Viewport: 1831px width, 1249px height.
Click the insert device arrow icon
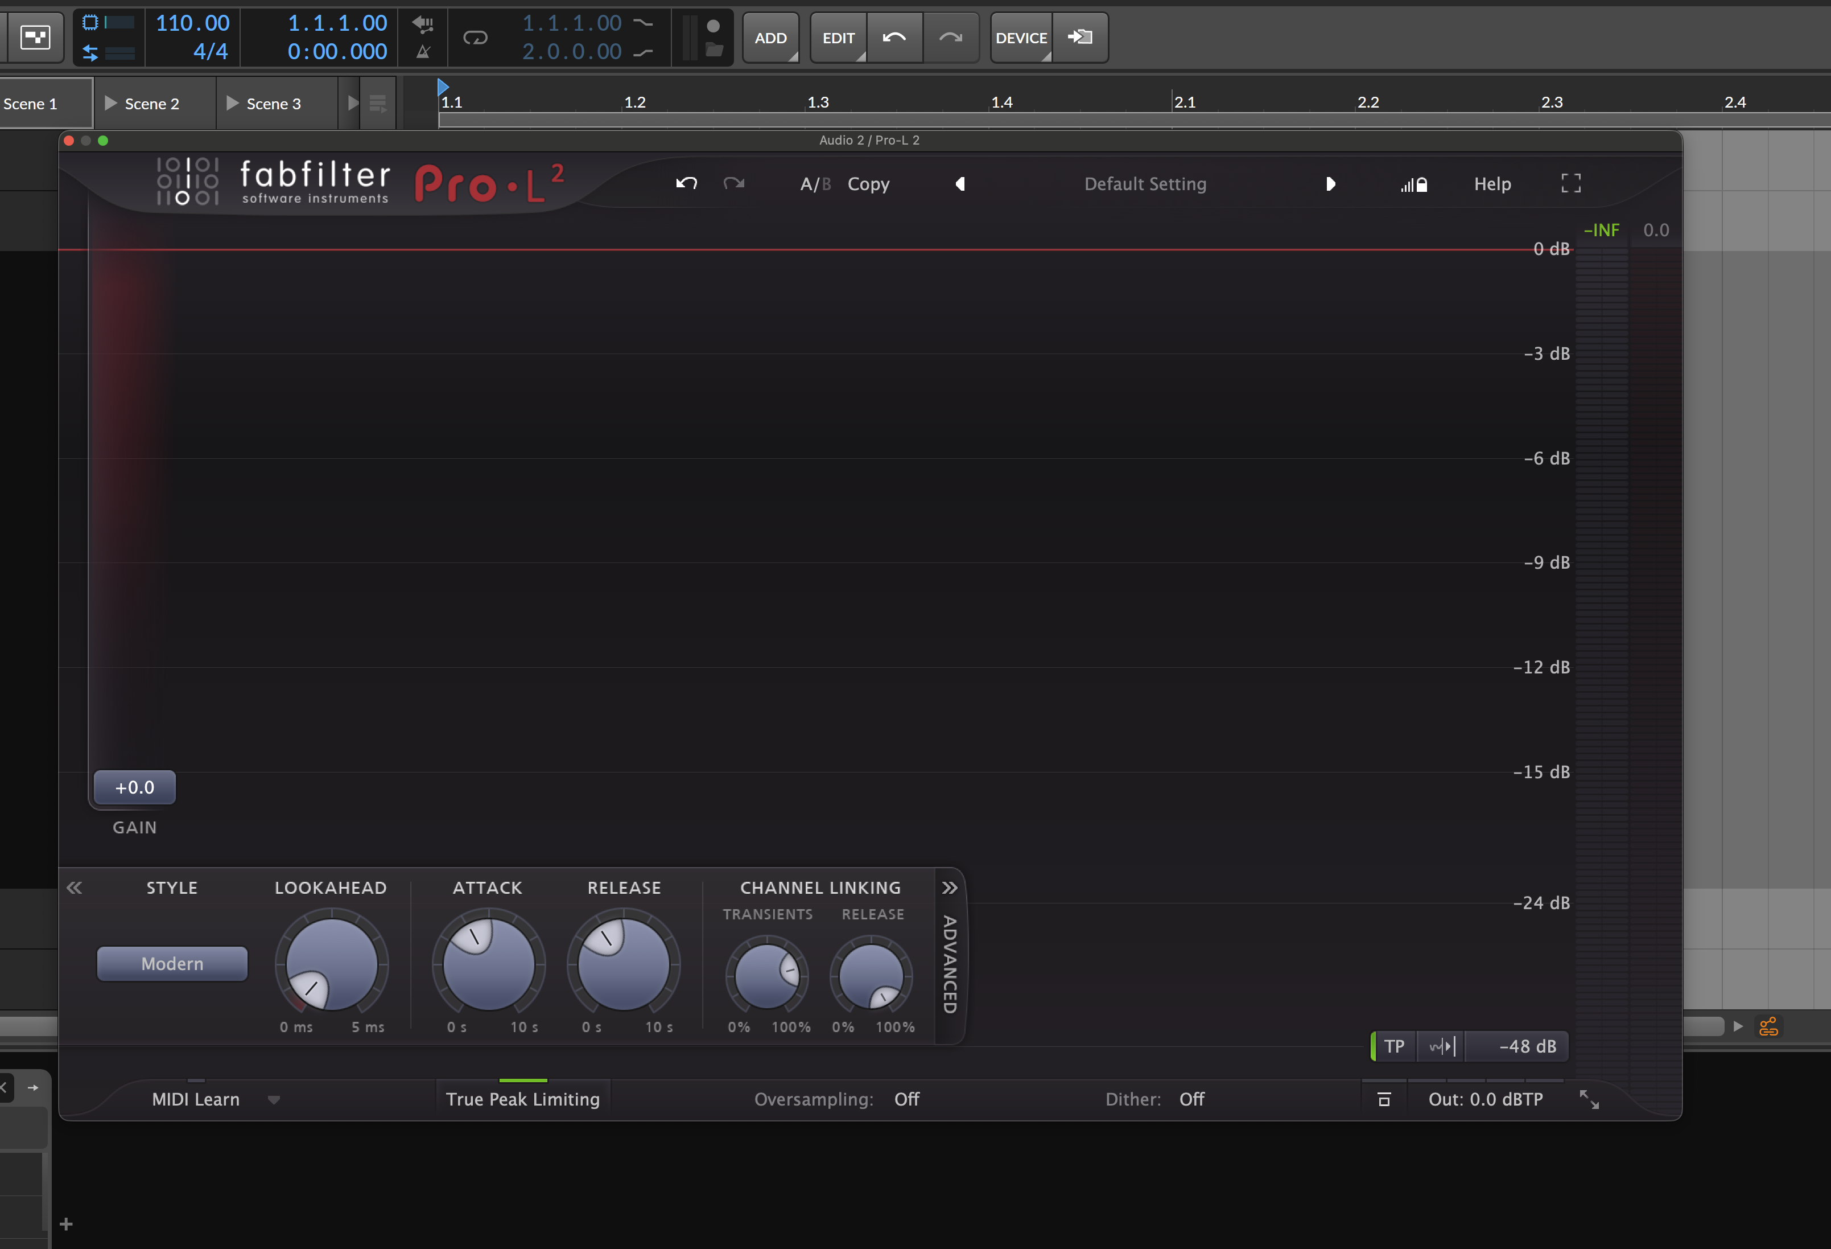click(x=1080, y=37)
